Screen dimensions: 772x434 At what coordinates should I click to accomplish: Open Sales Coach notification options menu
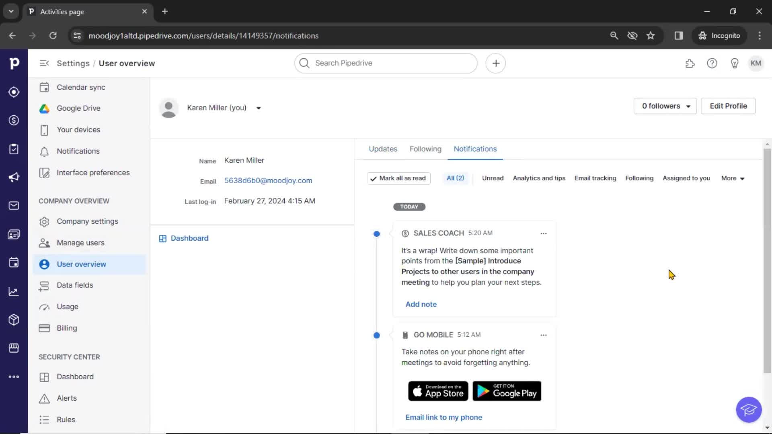pyautogui.click(x=544, y=233)
